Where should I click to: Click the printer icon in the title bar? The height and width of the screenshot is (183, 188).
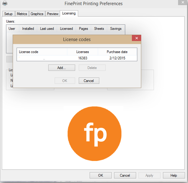pyautogui.click(x=5, y=3)
